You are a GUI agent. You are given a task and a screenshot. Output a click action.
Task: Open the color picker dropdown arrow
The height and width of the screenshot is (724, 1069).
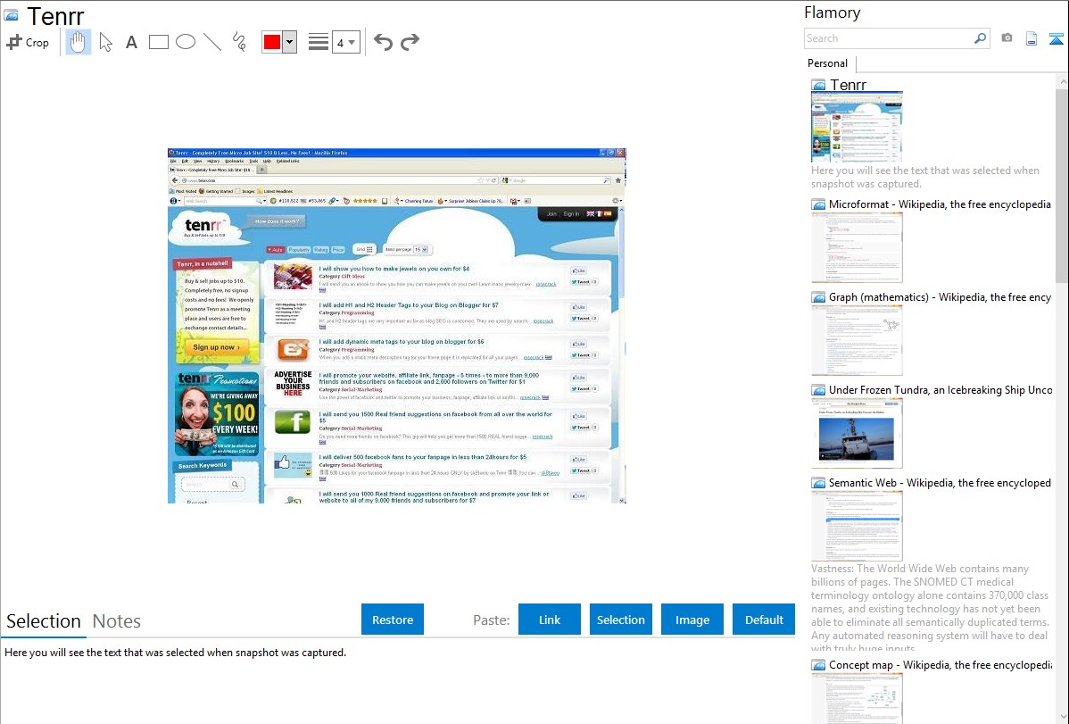point(289,42)
